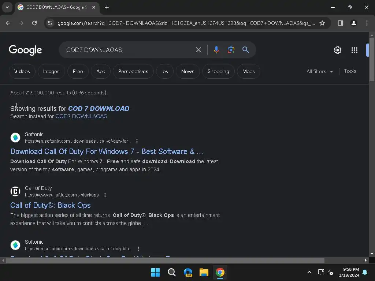
Task: Click the www.callofduty.com blackops URL
Action: pyautogui.click(x=62, y=195)
